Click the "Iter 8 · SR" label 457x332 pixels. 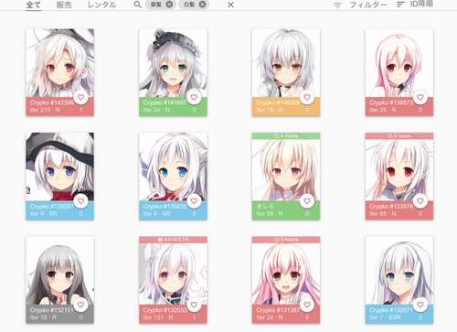pyautogui.click(x=156, y=213)
